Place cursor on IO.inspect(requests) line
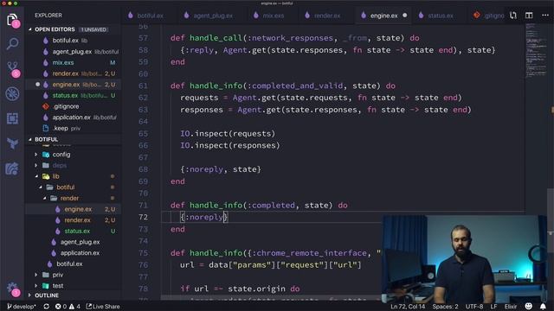 [x=228, y=134]
